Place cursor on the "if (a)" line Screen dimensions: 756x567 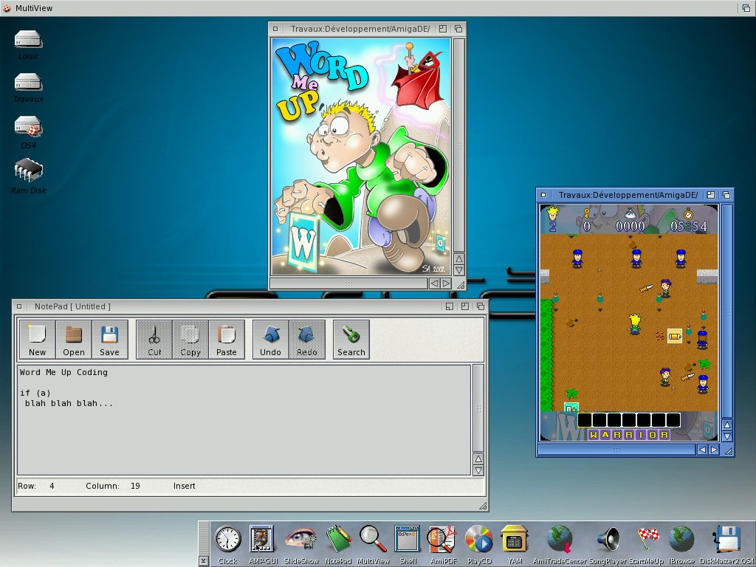(35, 393)
